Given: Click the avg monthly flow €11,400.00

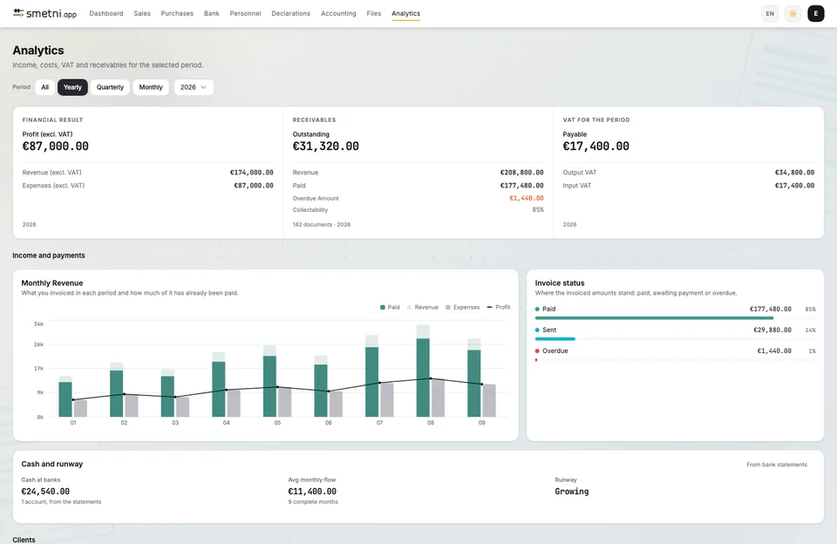Looking at the screenshot, I should (x=312, y=491).
